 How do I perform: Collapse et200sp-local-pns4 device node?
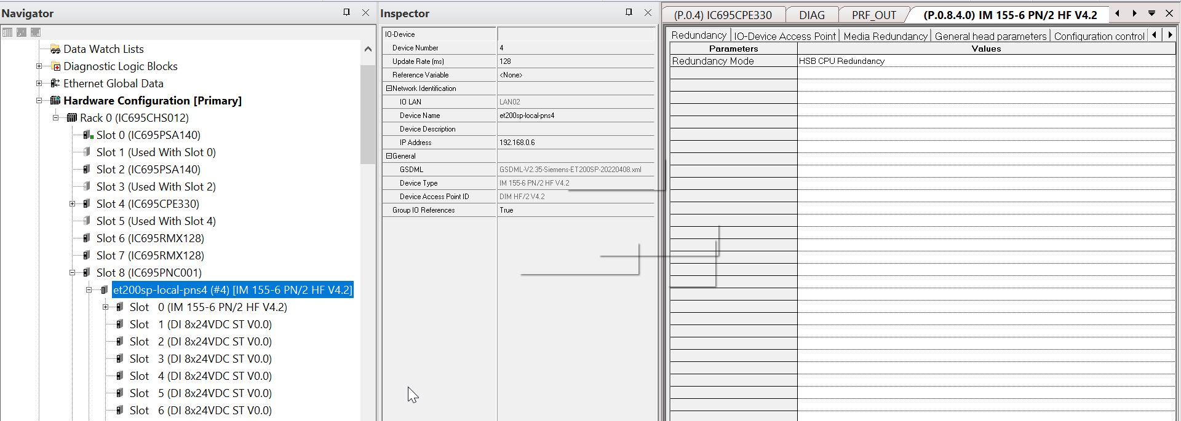89,290
